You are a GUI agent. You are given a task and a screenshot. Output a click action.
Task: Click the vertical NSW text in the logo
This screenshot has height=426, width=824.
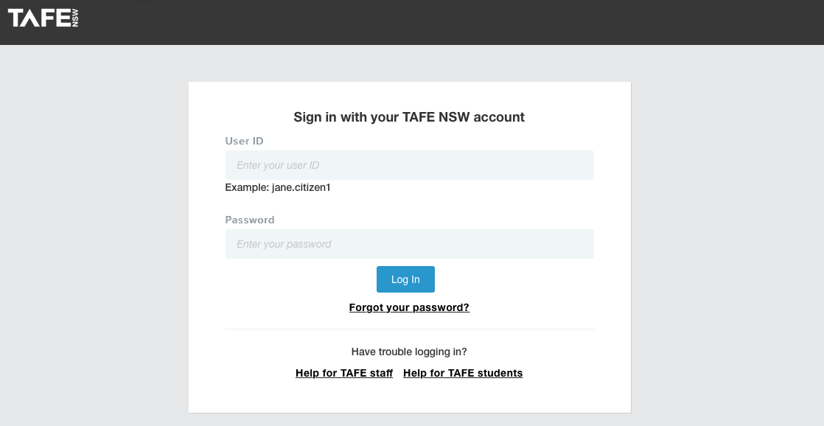pos(75,18)
